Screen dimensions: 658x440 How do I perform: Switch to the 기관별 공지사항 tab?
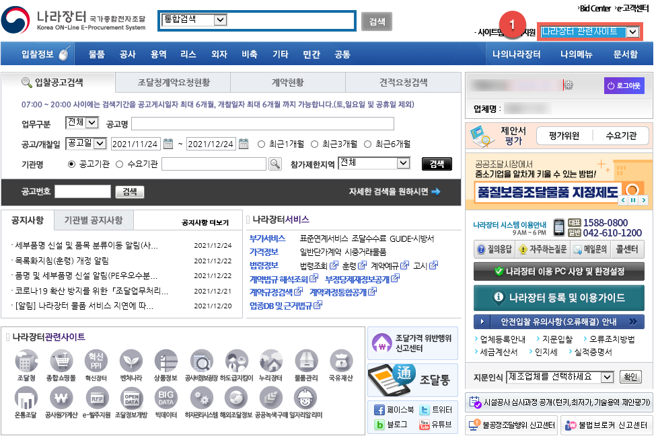[x=93, y=220]
